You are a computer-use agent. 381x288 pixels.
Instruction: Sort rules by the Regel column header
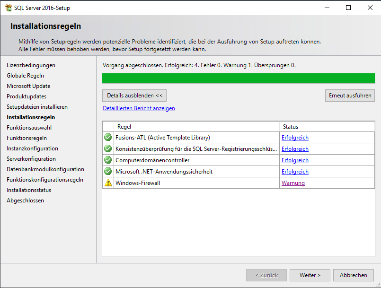196,127
